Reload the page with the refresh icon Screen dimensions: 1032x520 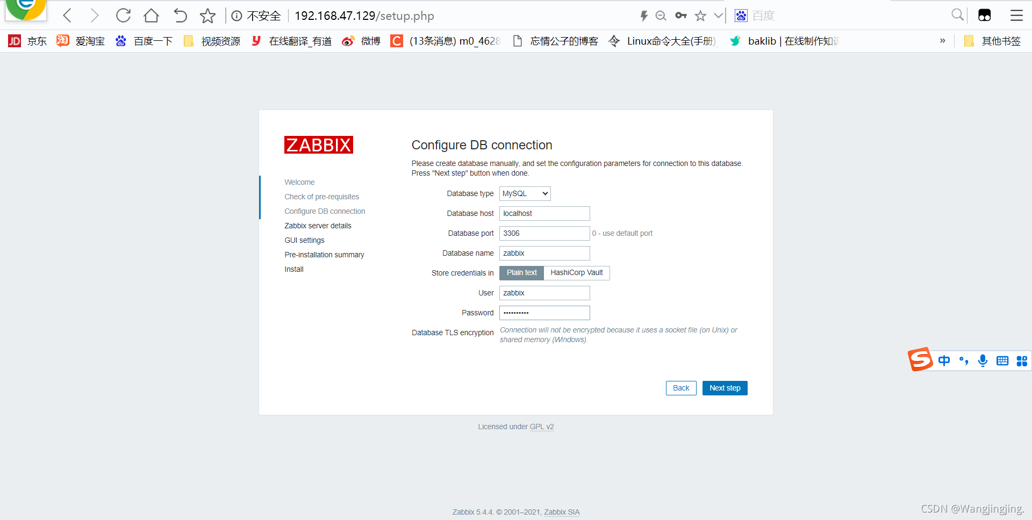(x=123, y=16)
